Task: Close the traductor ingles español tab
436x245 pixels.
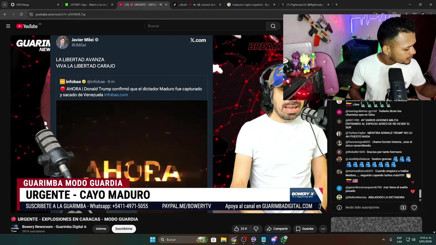Action: point(275,5)
